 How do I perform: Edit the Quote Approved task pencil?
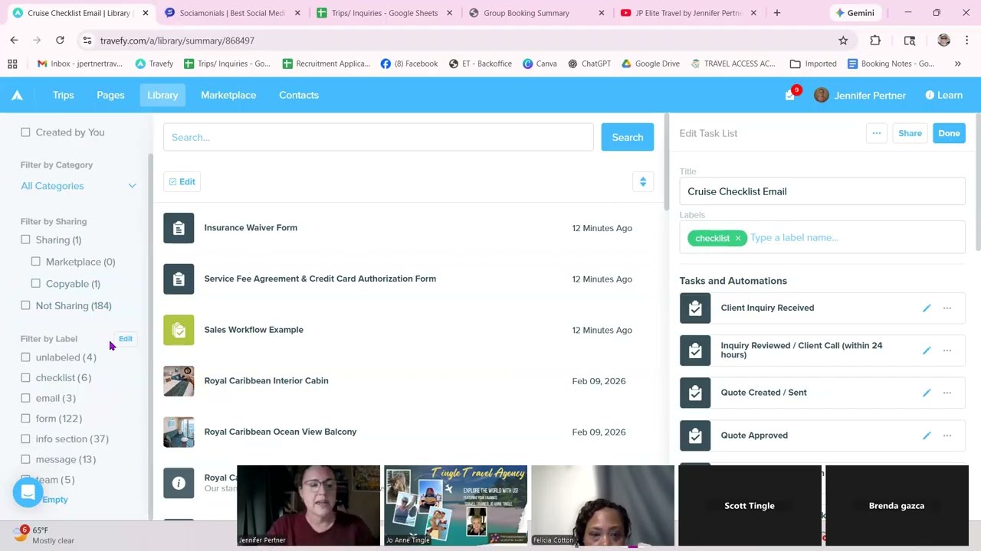927,435
